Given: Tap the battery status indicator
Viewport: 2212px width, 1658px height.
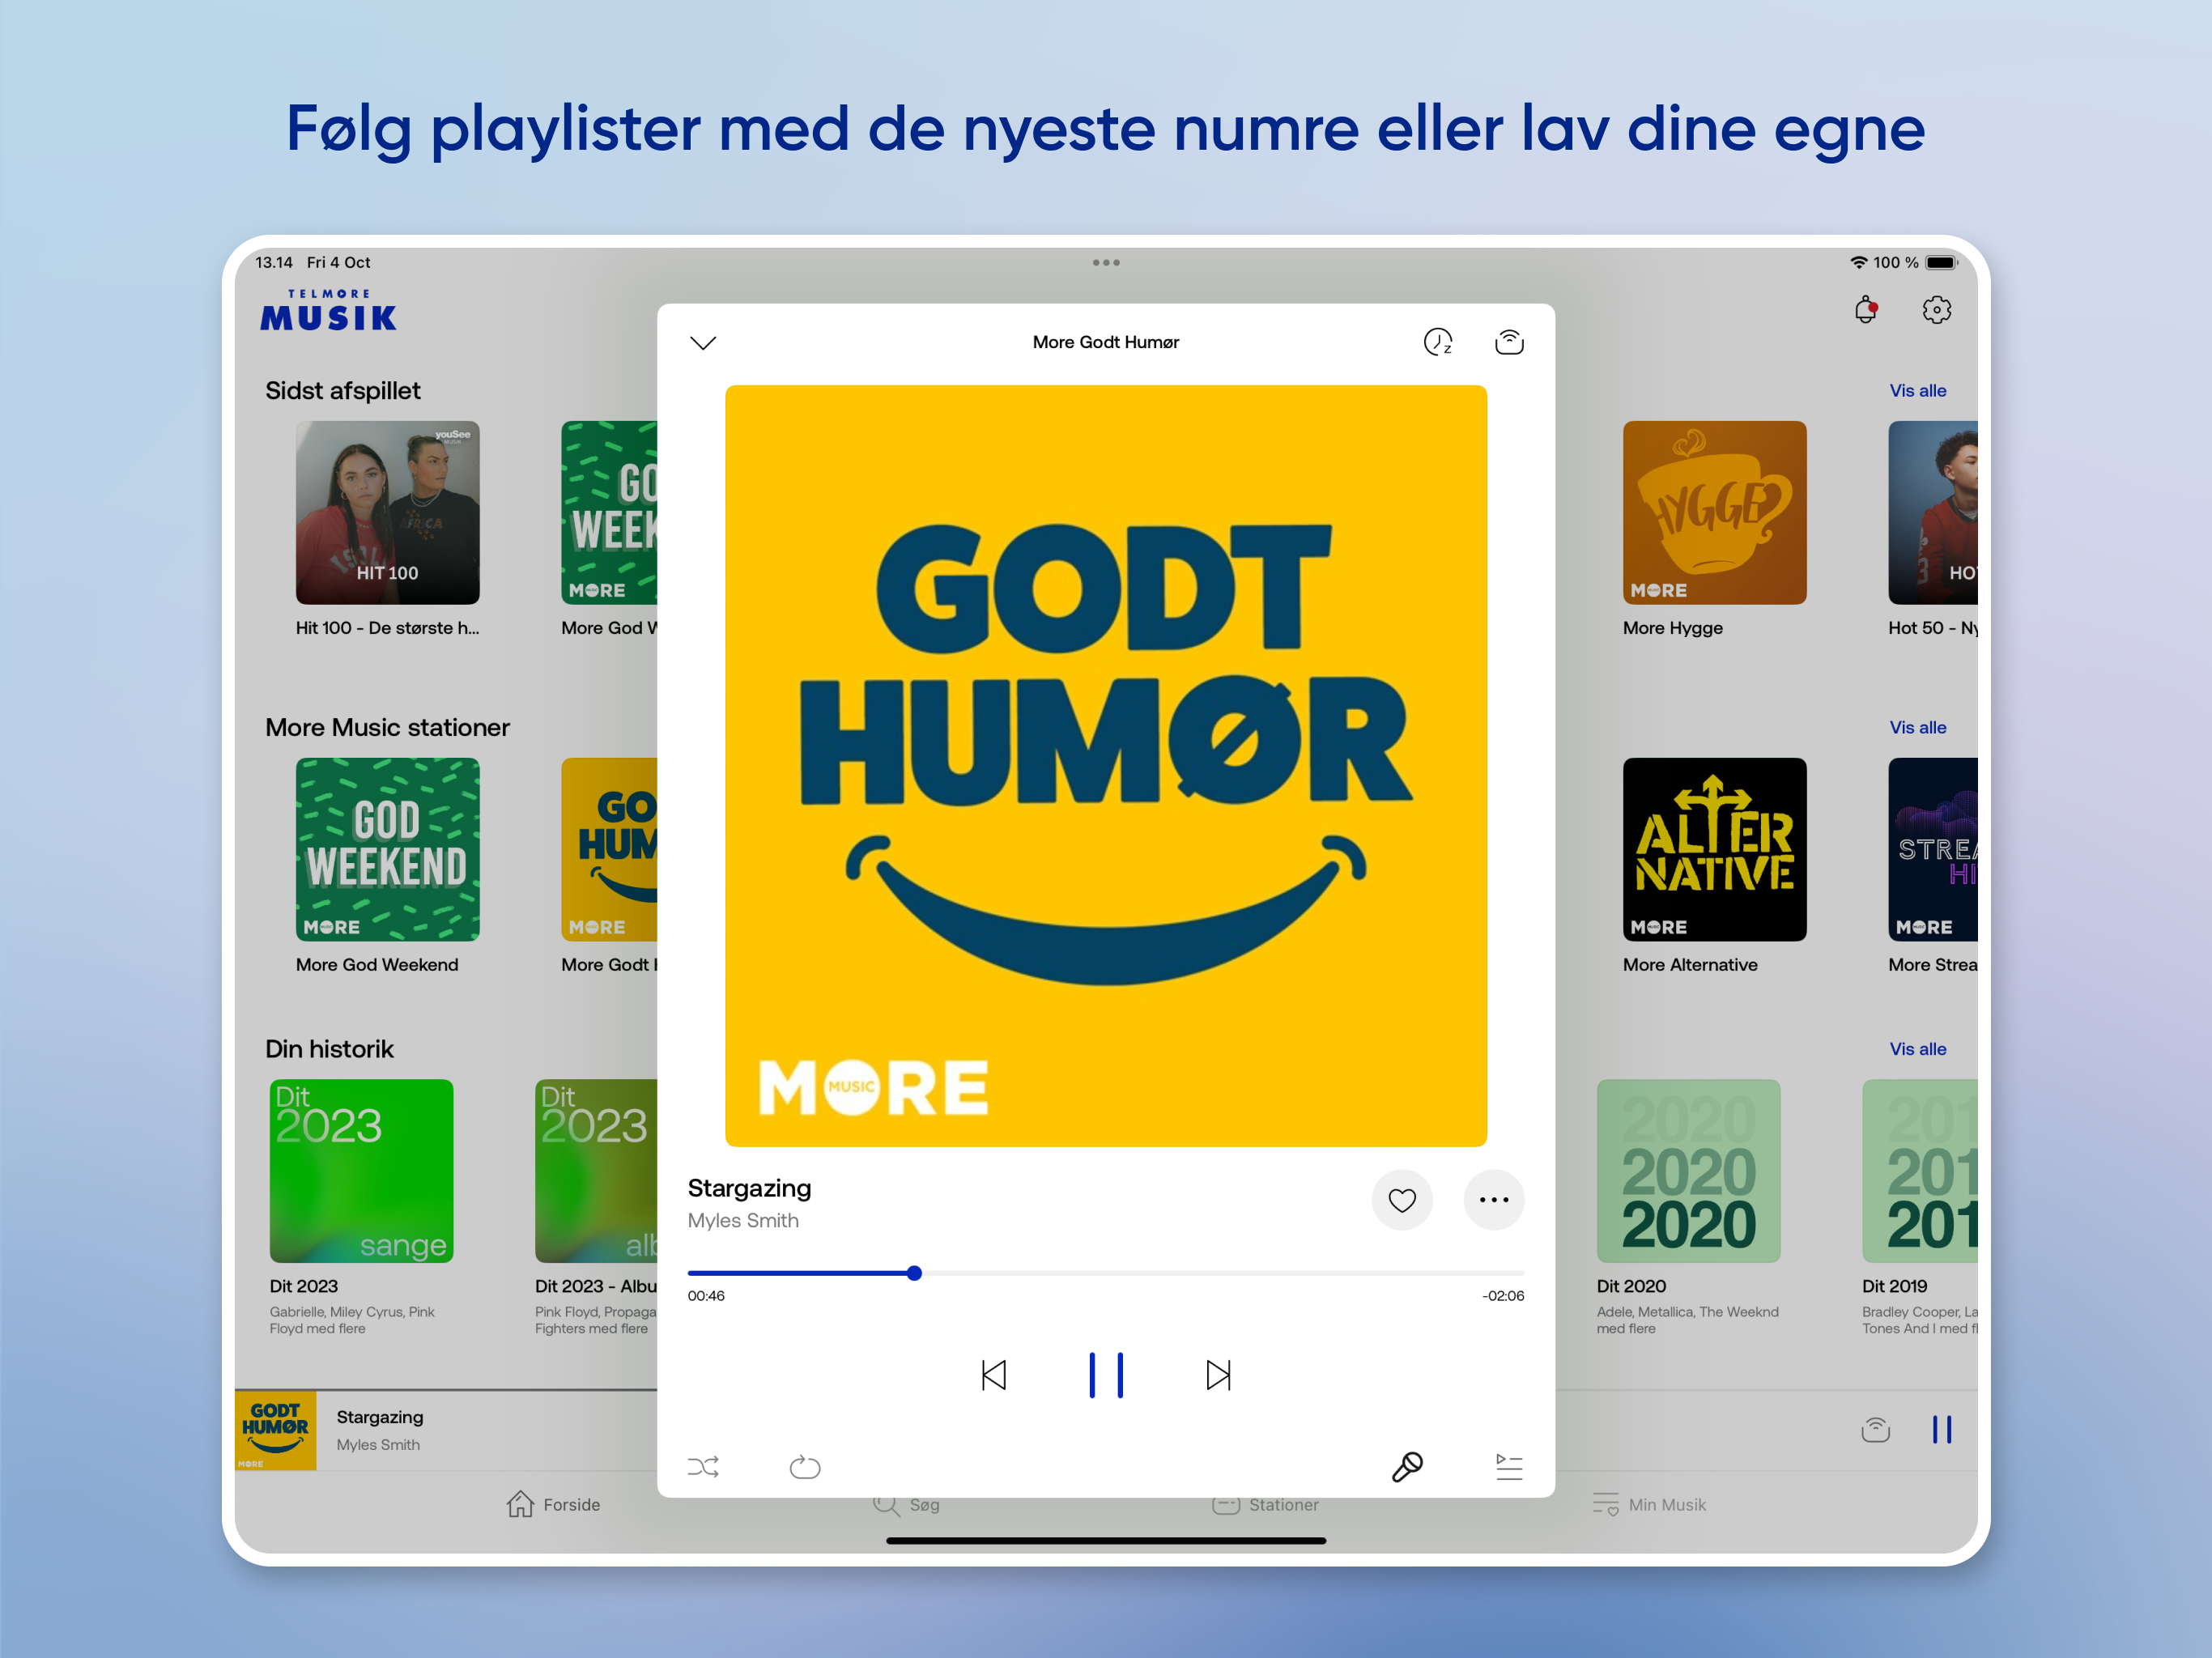Looking at the screenshot, I should tap(1941, 262).
